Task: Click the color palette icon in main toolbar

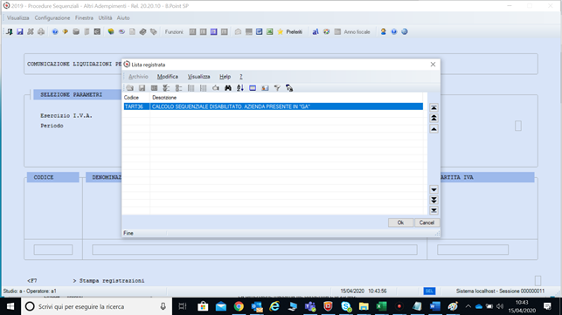Action: tap(326, 32)
